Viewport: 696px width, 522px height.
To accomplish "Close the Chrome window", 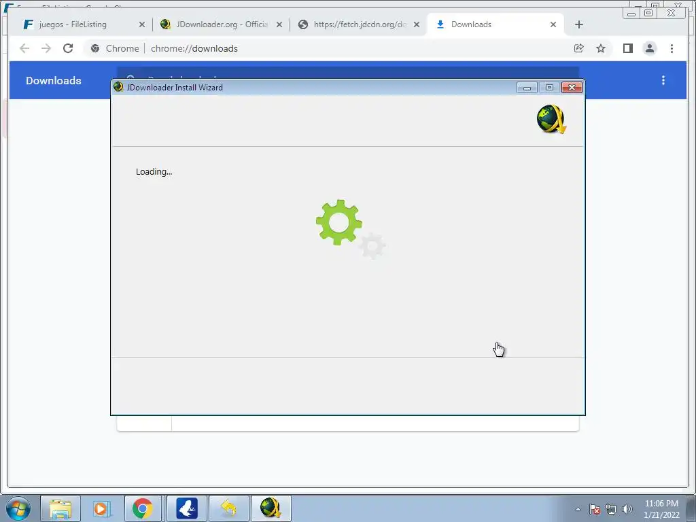I will click(x=672, y=14).
